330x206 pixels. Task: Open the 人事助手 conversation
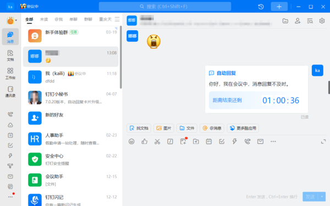pyautogui.click(x=70, y=139)
